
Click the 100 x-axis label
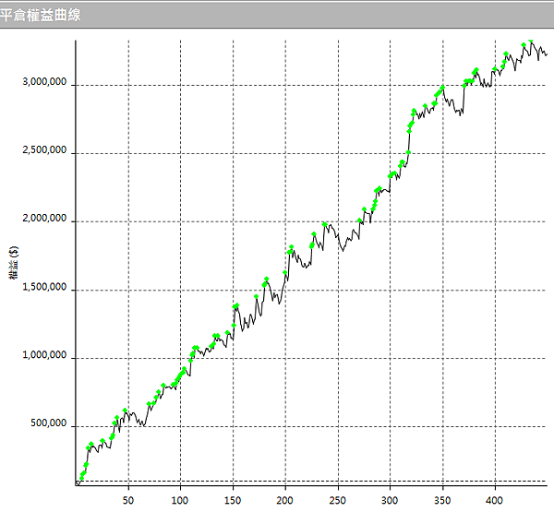click(x=180, y=500)
